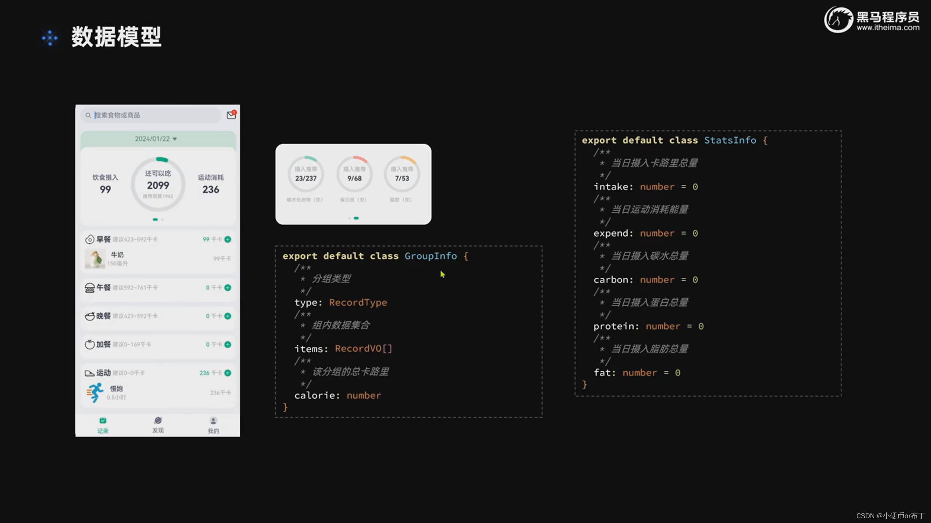
Task: Switch to the 我的 profile tab
Action: (213, 425)
